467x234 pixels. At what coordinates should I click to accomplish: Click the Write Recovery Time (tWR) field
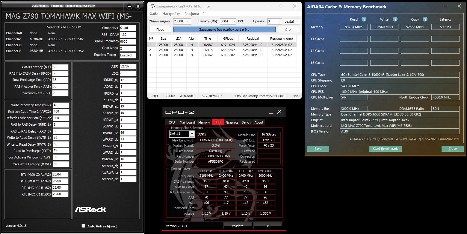61,105
